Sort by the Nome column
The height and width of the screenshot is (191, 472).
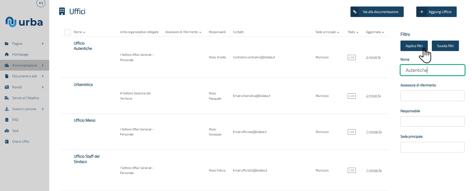(79, 32)
